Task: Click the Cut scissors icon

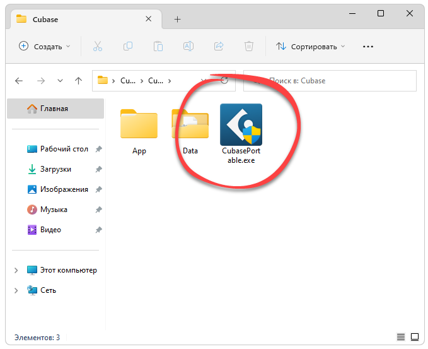Action: (x=98, y=47)
